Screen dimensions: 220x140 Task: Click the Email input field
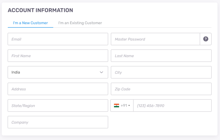pyautogui.click(x=58, y=39)
